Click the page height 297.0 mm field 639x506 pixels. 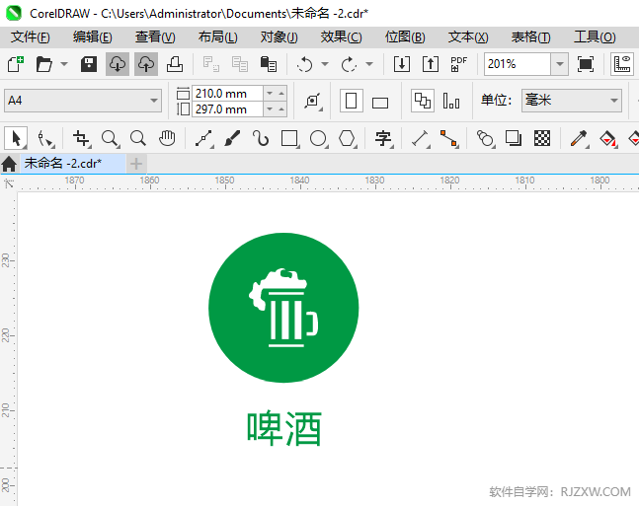coord(227,109)
